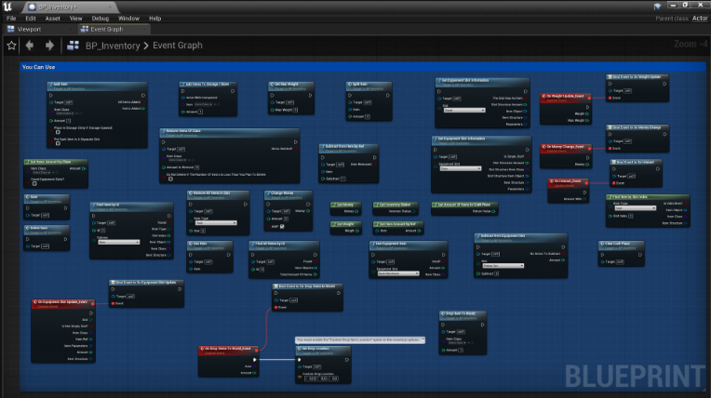Open Equipment Slot dropdown on Use Equipment Item node

coord(398,273)
